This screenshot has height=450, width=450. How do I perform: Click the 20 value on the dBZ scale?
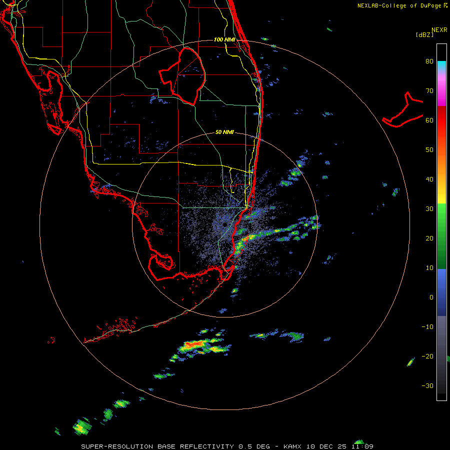click(429, 238)
